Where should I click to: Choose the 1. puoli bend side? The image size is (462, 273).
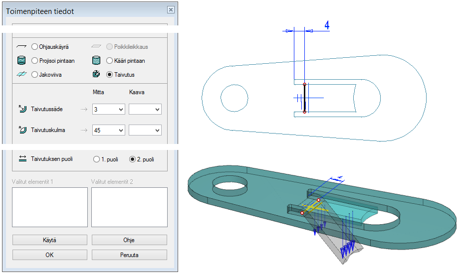tap(96, 159)
